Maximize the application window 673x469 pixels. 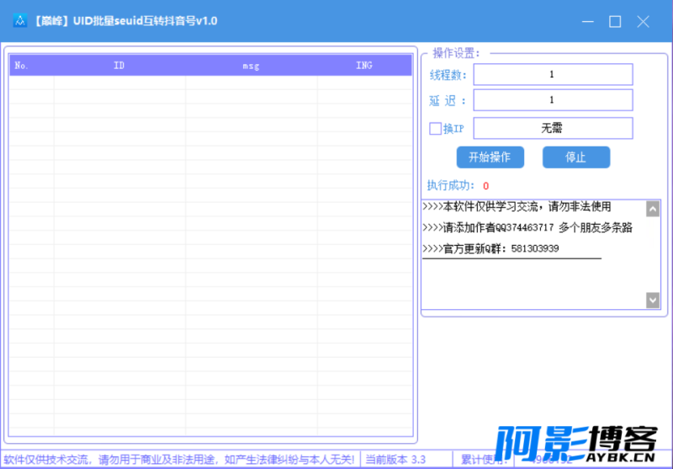tap(615, 21)
